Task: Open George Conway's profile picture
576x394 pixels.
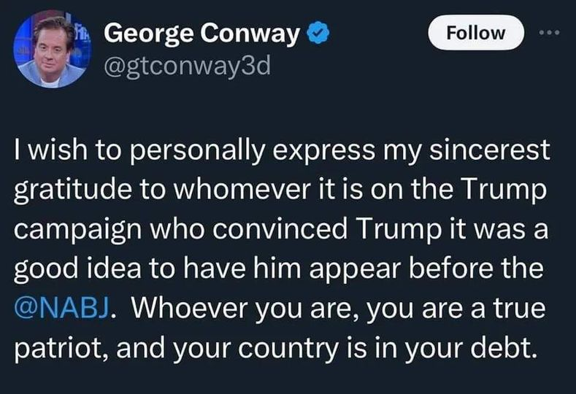Action: point(49,50)
